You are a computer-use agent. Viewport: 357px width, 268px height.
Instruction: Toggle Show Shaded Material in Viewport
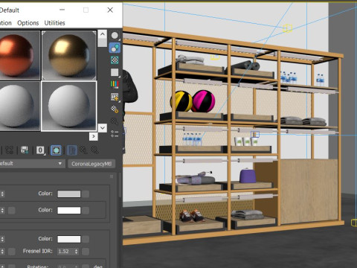point(56,150)
